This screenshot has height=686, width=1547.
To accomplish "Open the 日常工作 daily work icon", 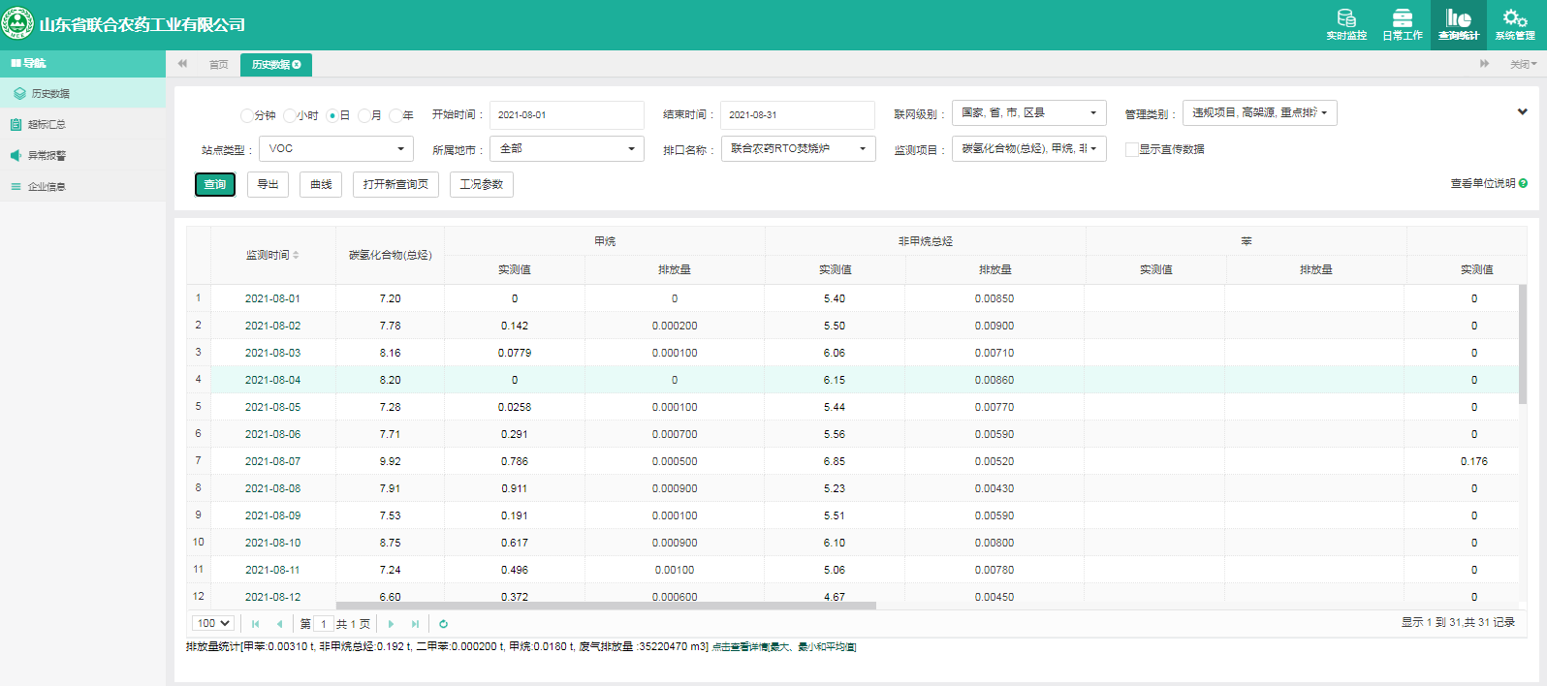I will [x=1402, y=23].
